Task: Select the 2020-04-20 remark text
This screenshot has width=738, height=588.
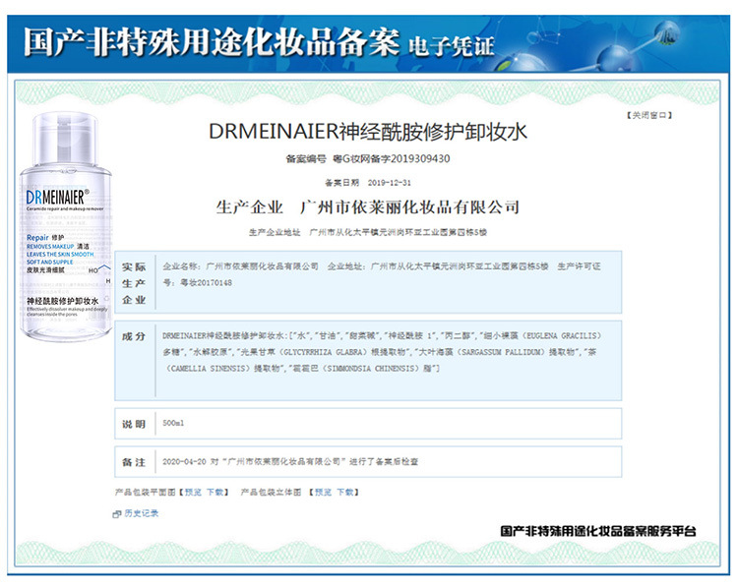Action: [x=290, y=462]
